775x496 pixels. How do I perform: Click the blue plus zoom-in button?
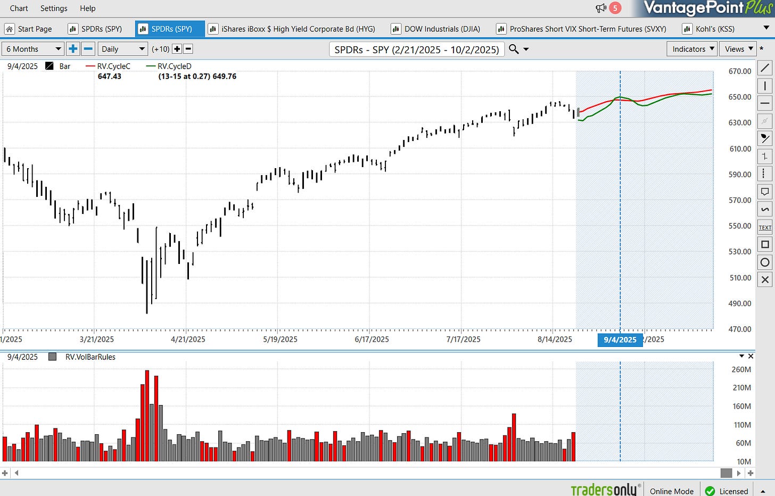[x=73, y=49]
